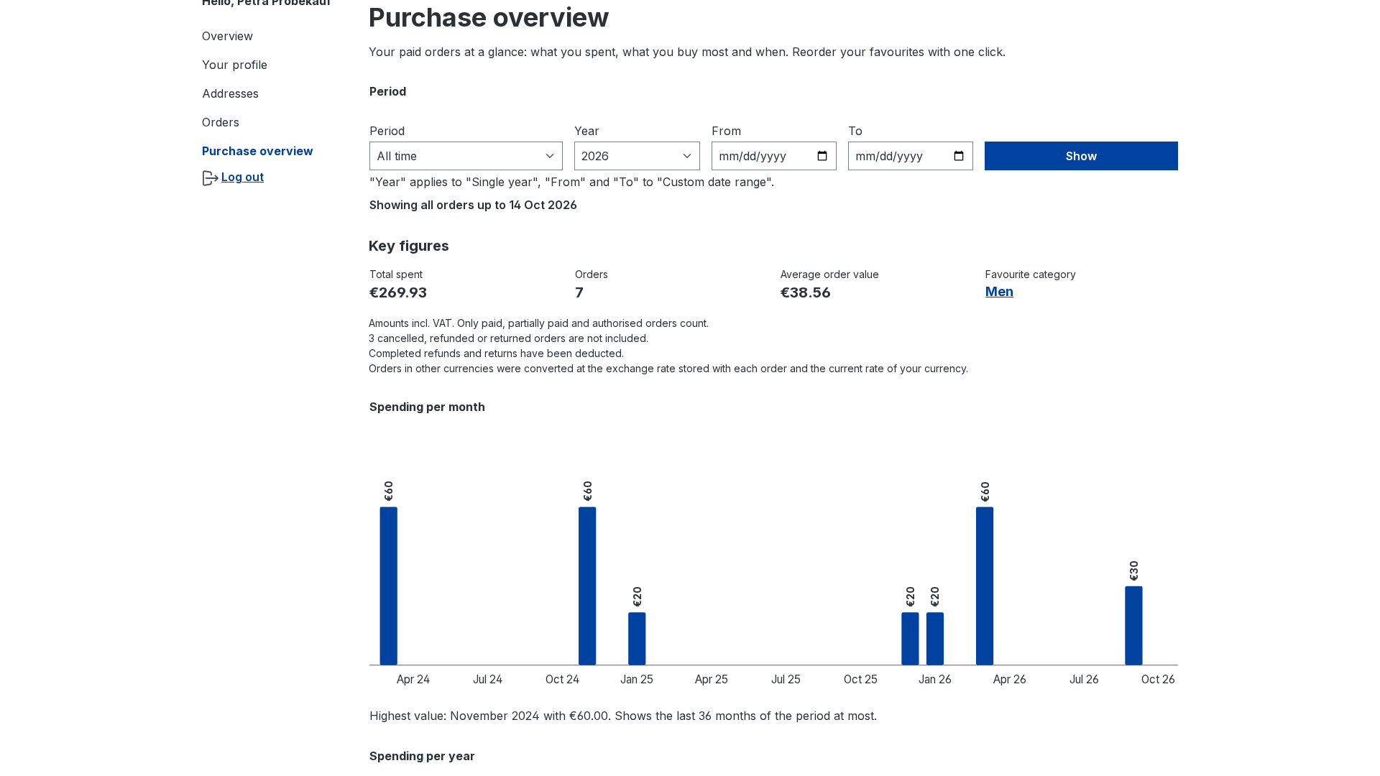Open the Year dropdown showing 2026

coord(637,156)
